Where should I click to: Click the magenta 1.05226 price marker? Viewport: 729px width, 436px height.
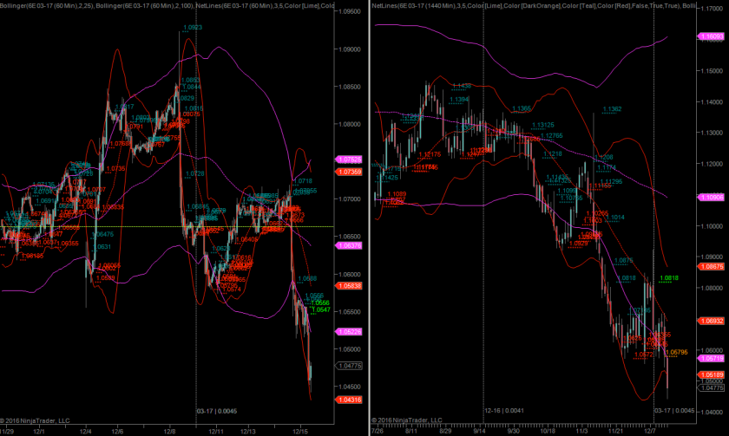coord(348,331)
